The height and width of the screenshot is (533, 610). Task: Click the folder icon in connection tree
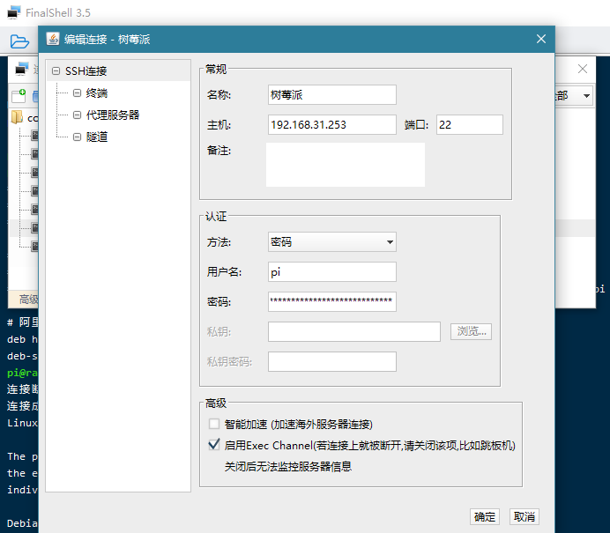pyautogui.click(x=17, y=117)
